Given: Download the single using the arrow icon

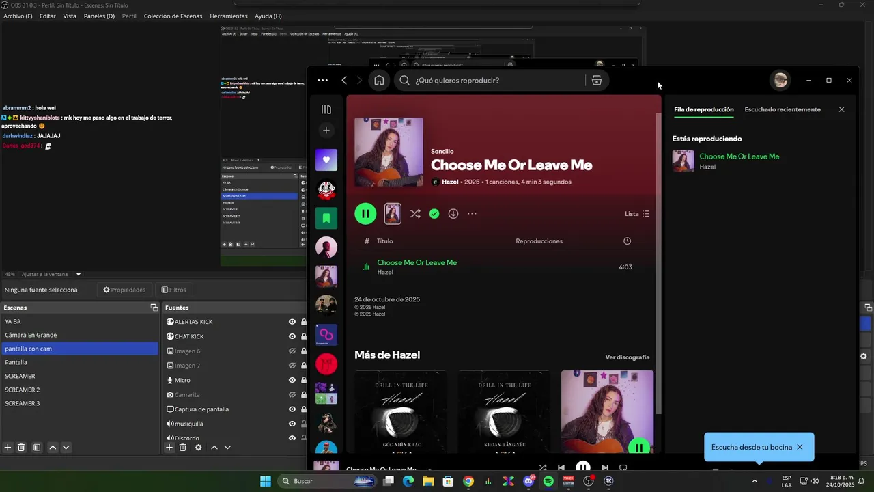Looking at the screenshot, I should 453,214.
